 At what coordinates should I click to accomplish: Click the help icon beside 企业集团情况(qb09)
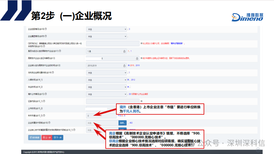click(x=46, y=36)
